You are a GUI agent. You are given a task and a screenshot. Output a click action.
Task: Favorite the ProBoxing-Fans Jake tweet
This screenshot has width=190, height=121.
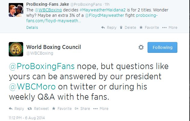149,27
